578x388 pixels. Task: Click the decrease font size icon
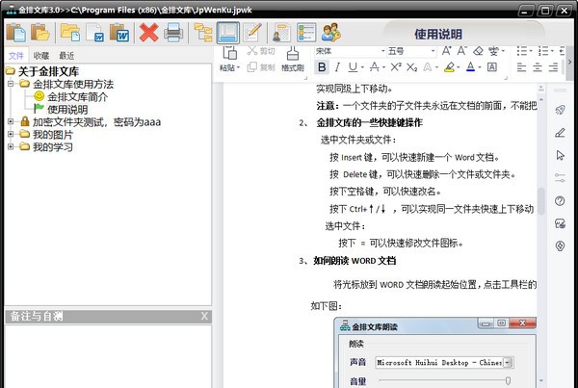461,51
